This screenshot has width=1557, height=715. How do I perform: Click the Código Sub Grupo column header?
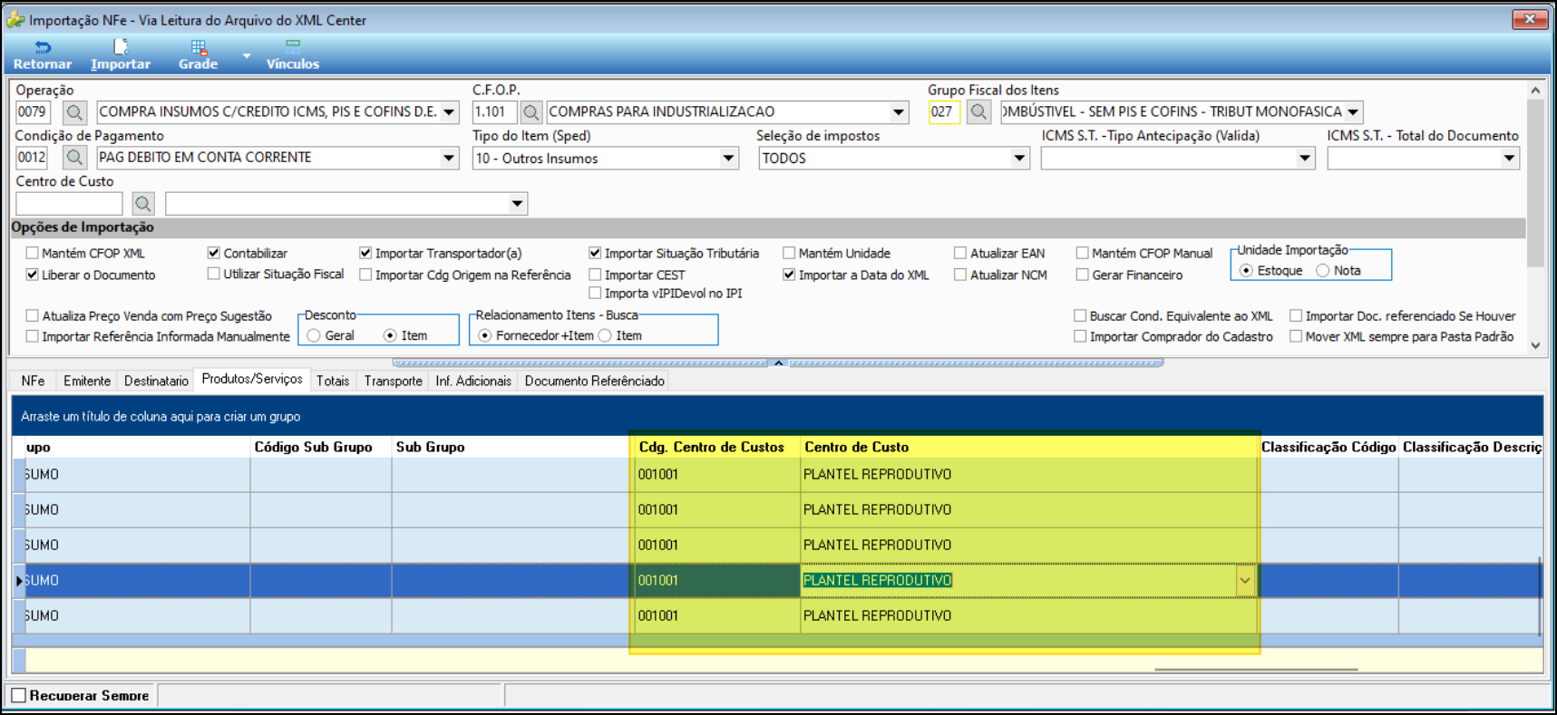[321, 447]
